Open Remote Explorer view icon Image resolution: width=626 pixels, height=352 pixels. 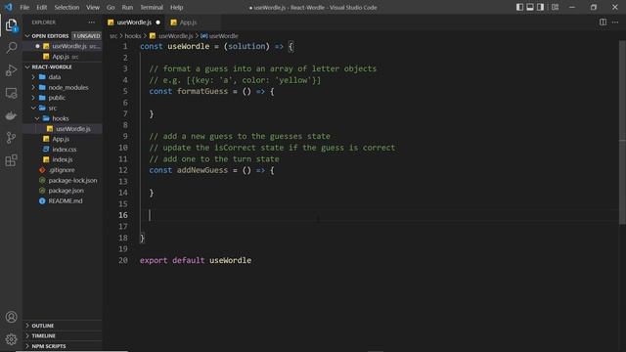coord(11,93)
